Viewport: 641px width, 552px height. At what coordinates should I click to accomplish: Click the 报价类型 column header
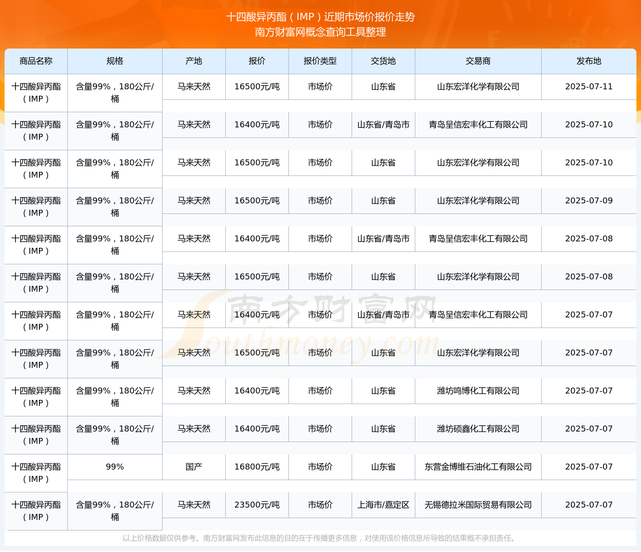[320, 61]
